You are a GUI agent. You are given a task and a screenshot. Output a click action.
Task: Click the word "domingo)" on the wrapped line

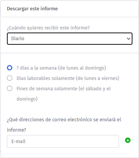click(x=27, y=99)
